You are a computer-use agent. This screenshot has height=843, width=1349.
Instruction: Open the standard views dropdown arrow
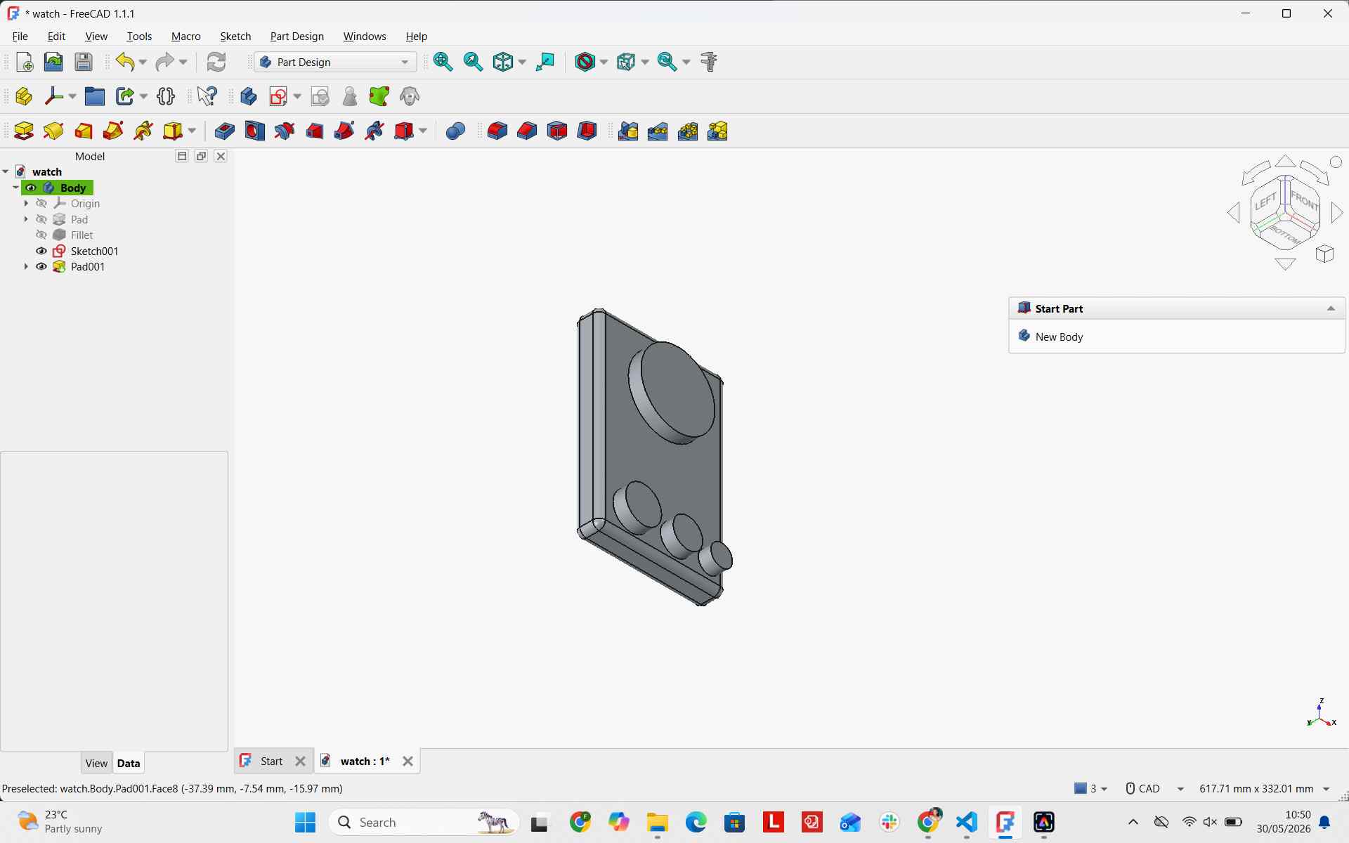(x=522, y=62)
